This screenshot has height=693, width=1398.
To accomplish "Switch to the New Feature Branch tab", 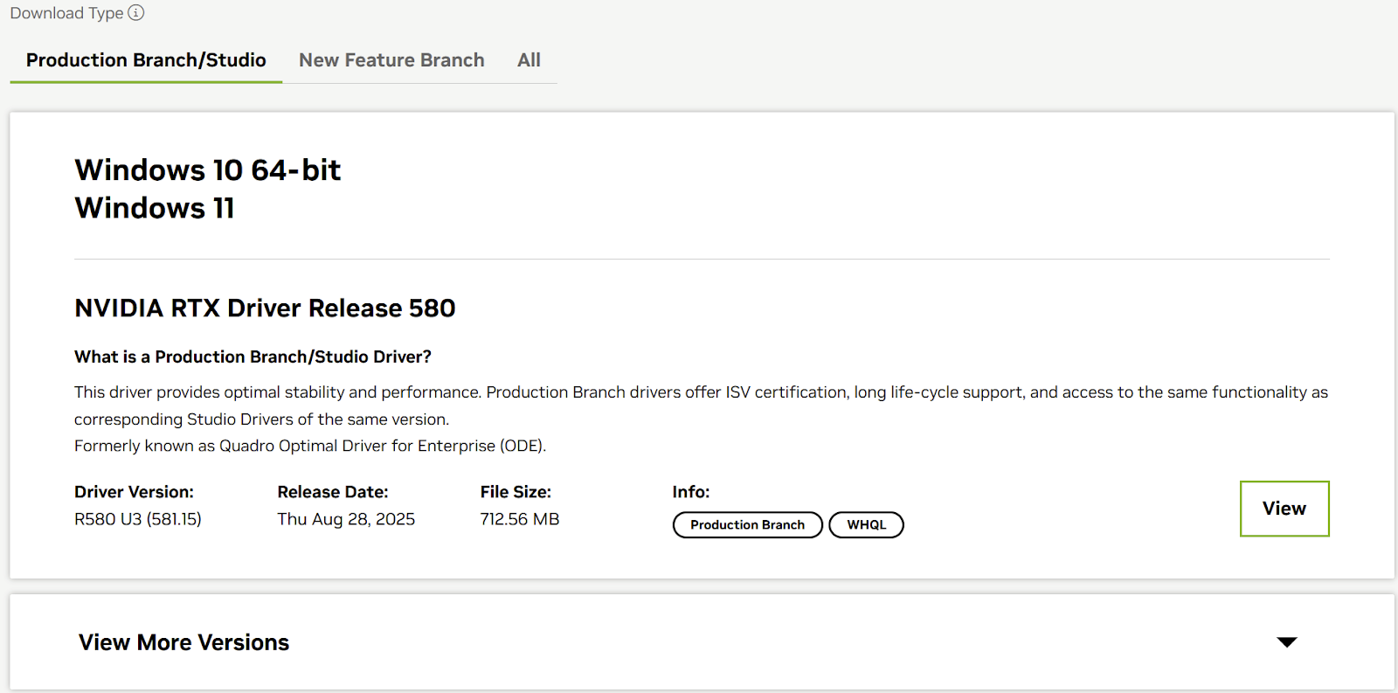I will (x=391, y=60).
